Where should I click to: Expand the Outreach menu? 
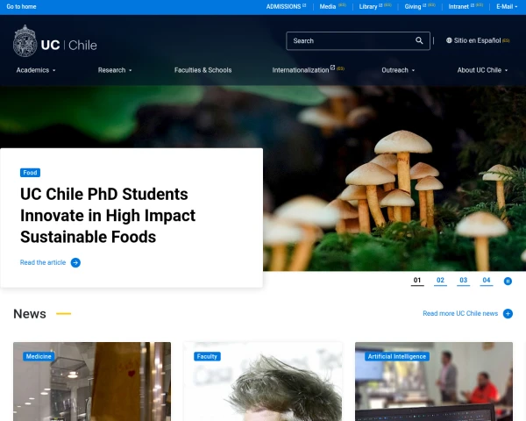pos(398,70)
